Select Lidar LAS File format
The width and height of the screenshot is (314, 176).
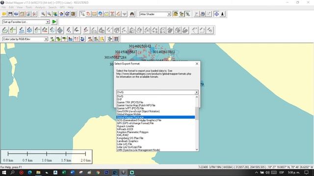click(x=156, y=144)
